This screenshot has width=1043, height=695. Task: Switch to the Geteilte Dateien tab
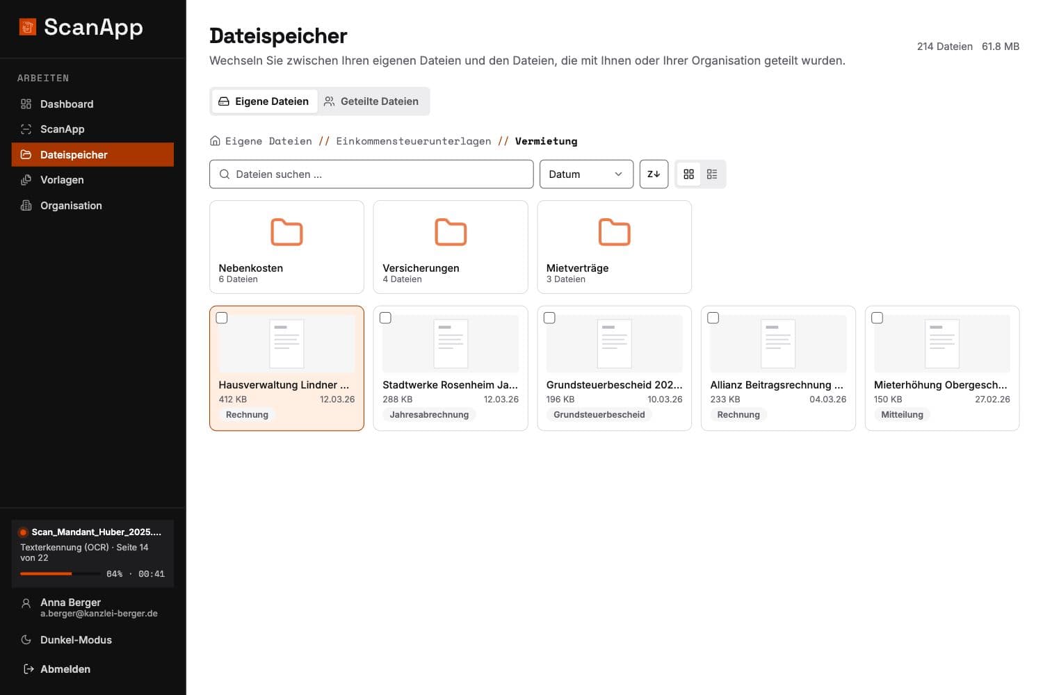(371, 101)
